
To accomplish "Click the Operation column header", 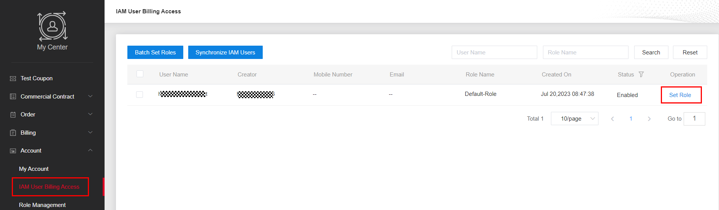I will point(682,75).
